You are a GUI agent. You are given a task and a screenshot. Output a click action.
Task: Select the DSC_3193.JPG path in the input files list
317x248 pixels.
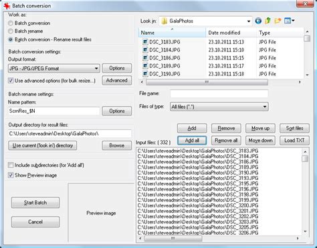tap(198, 178)
